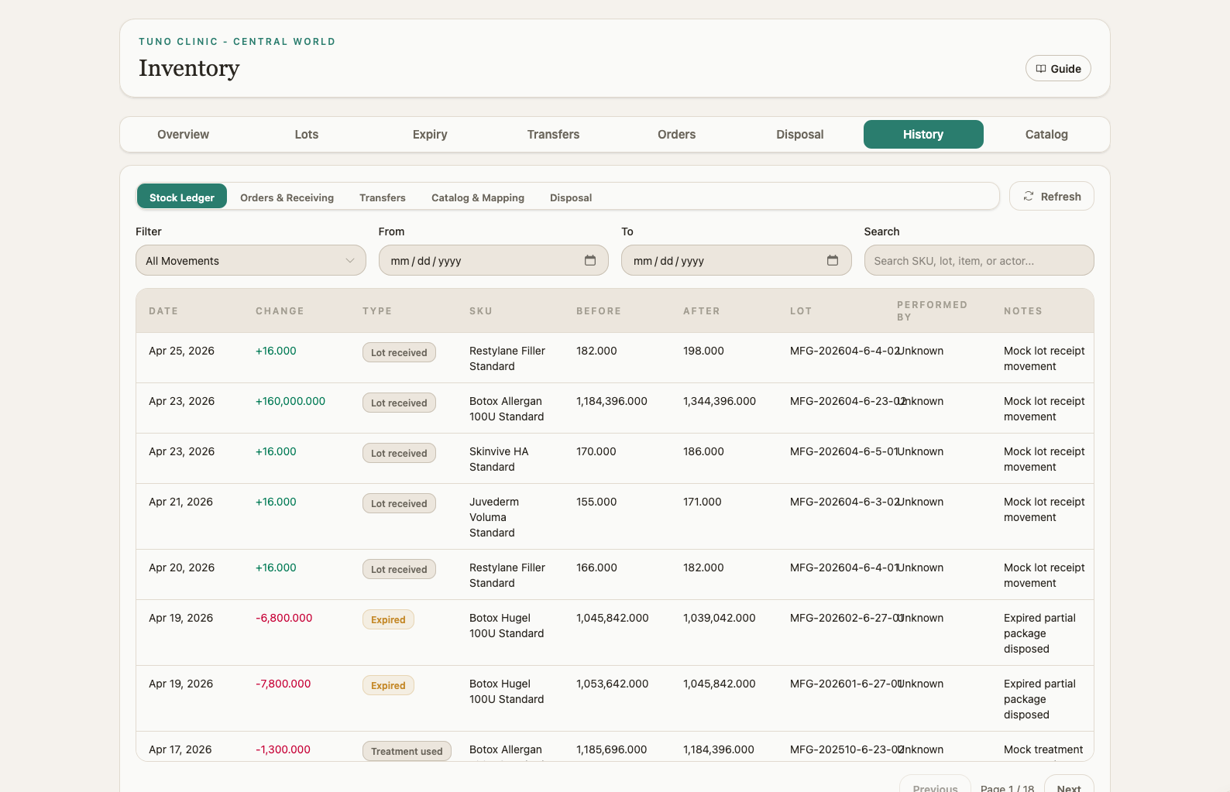
Task: Open the Guide button
Action: tap(1058, 69)
